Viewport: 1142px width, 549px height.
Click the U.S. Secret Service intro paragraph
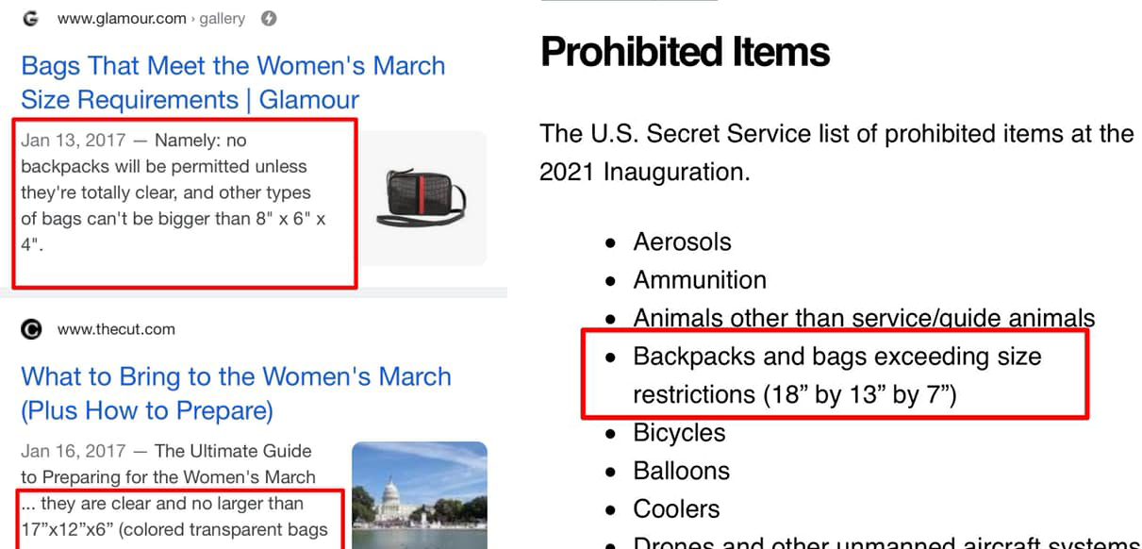point(836,153)
